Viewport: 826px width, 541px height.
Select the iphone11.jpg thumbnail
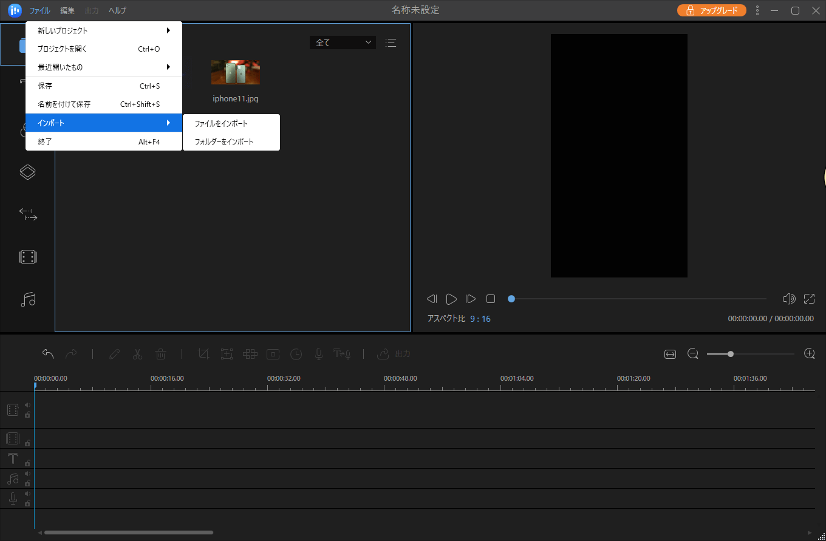(235, 72)
